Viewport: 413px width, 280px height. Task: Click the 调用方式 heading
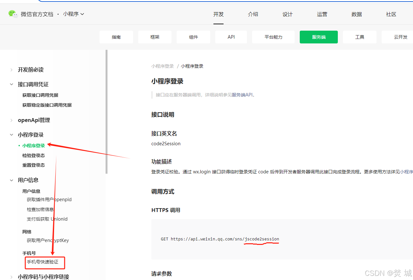(163, 192)
